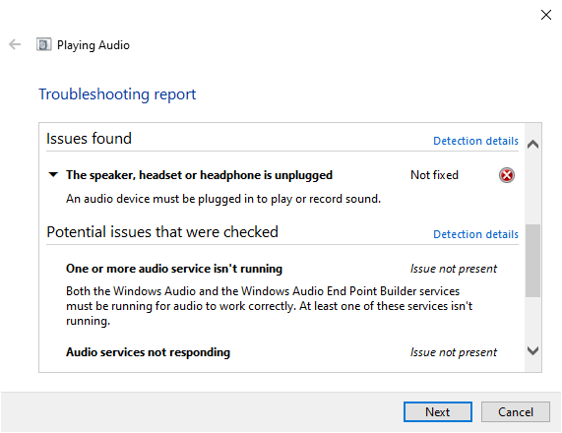This screenshot has height=433, width=562.
Task: Click the scrollbar down arrow
Action: [x=533, y=350]
